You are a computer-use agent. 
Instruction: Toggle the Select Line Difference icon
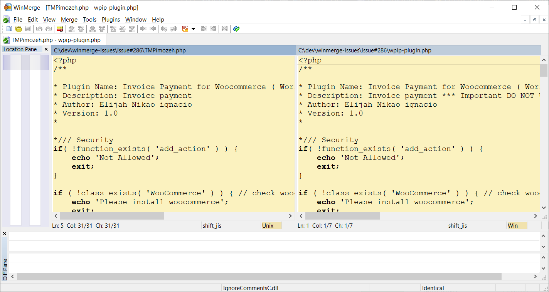[x=60, y=29]
